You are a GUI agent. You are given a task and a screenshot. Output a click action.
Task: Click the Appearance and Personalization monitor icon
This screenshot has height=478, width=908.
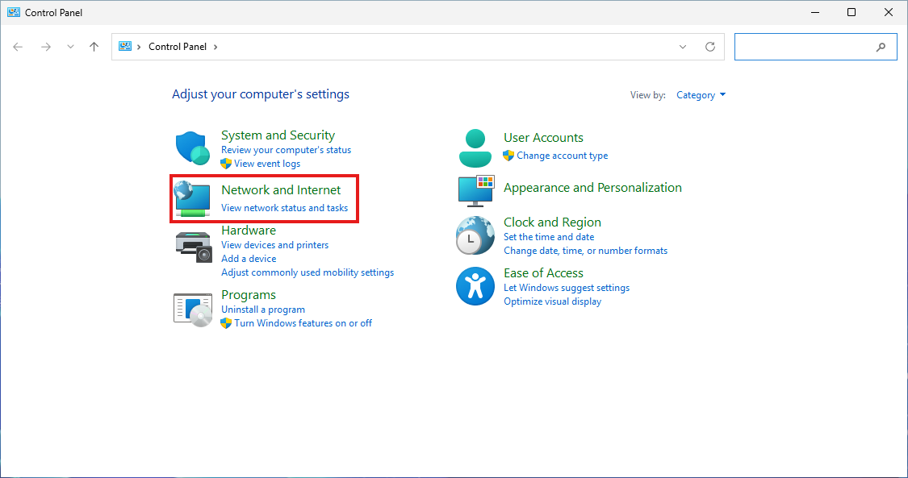click(475, 191)
